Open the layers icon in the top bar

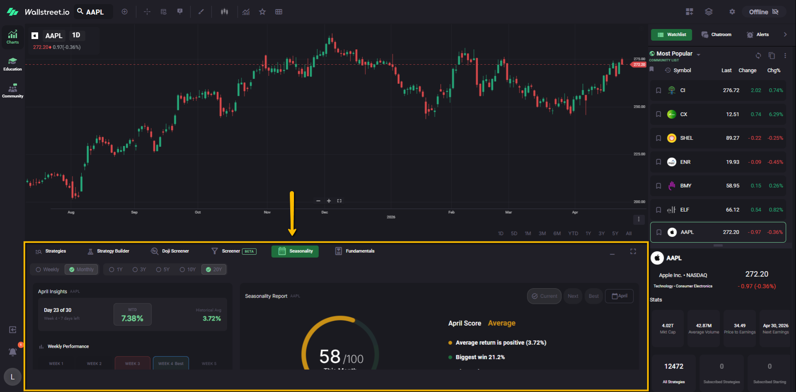click(709, 12)
